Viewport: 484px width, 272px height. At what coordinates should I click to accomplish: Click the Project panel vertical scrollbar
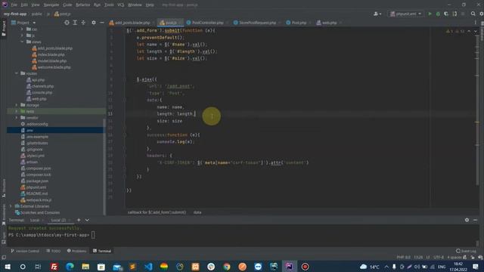tap(104, 166)
